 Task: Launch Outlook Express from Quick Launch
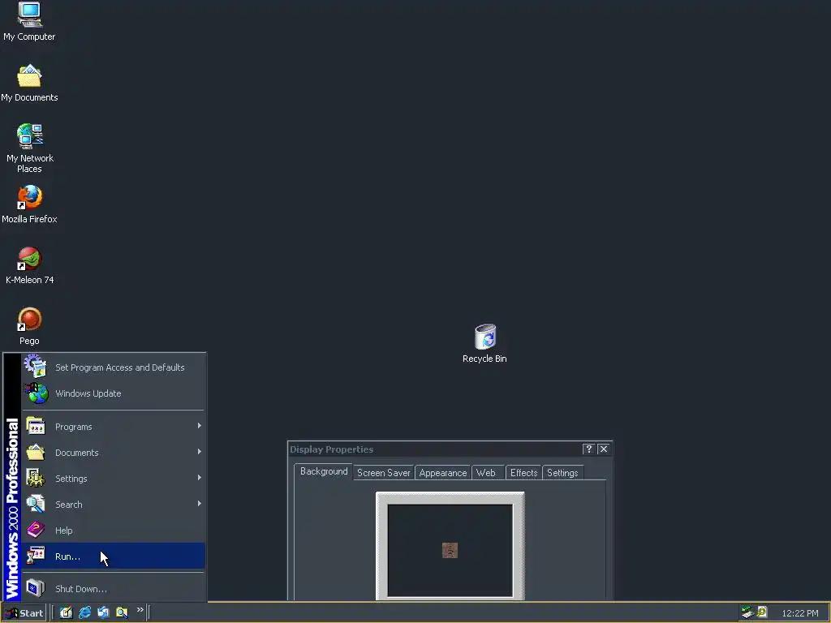pos(103,612)
